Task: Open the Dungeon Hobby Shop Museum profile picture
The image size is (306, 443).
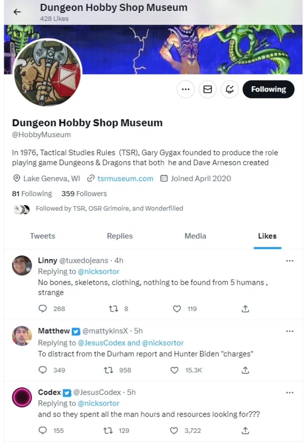Action: [x=47, y=73]
